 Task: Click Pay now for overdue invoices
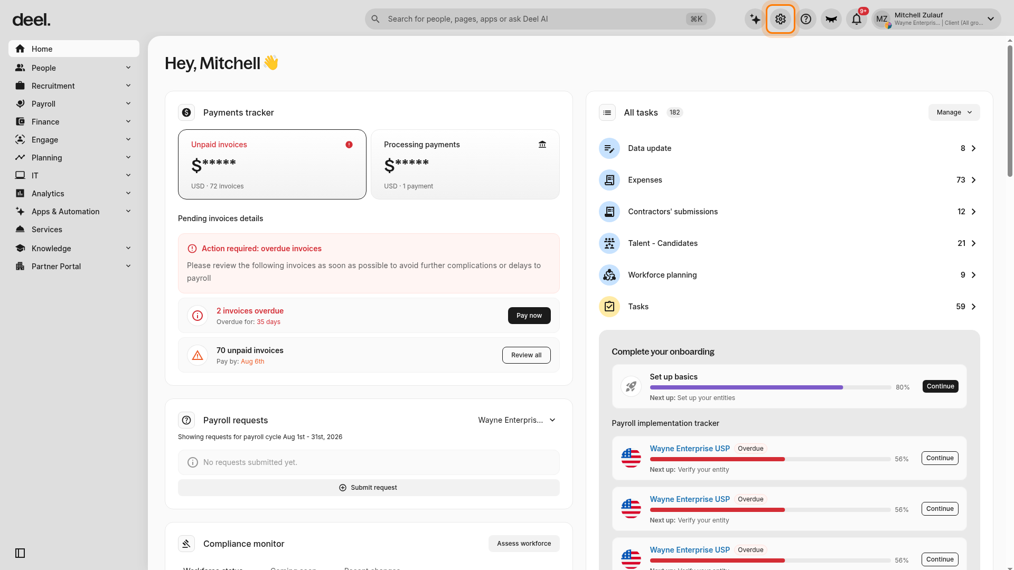(529, 316)
